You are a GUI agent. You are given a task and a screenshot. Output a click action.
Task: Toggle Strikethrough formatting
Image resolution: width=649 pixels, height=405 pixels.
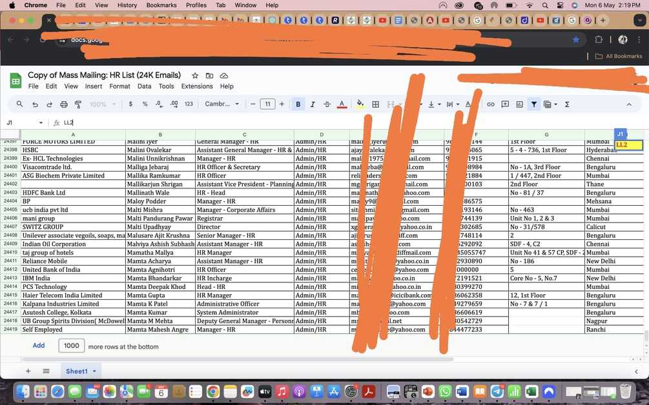click(327, 104)
